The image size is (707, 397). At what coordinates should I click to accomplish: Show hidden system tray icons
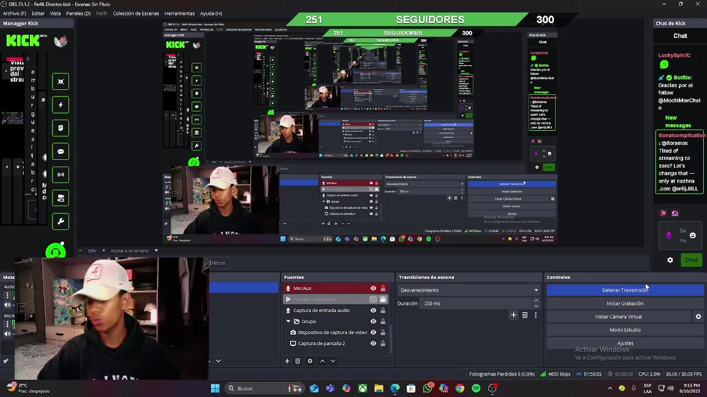point(610,388)
